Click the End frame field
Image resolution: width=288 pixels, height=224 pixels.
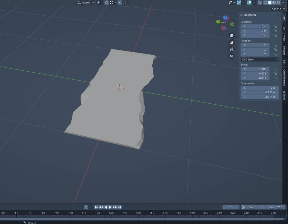point(276,207)
